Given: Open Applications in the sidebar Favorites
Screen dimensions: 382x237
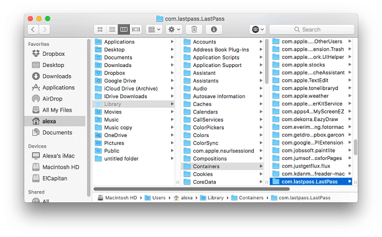Looking at the screenshot, I should [x=53, y=87].
